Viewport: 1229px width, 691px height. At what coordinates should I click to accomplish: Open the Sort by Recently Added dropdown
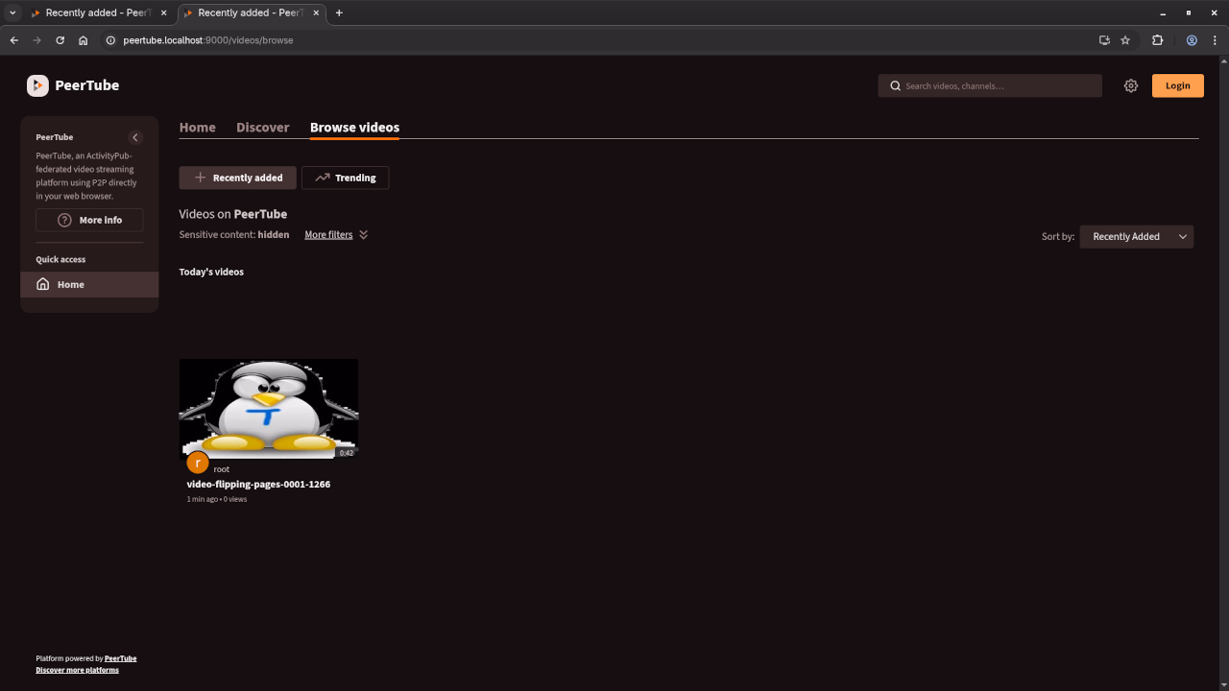[1137, 236]
